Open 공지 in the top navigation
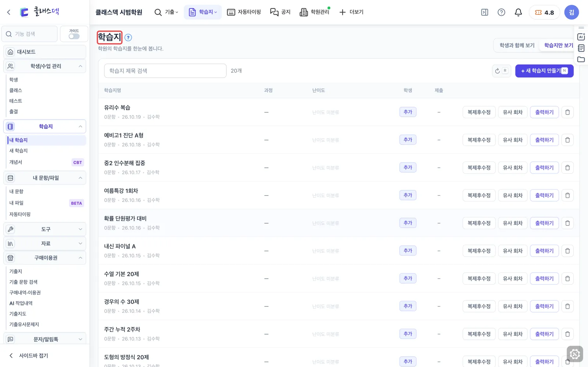The width and height of the screenshot is (588, 367). coord(280,12)
